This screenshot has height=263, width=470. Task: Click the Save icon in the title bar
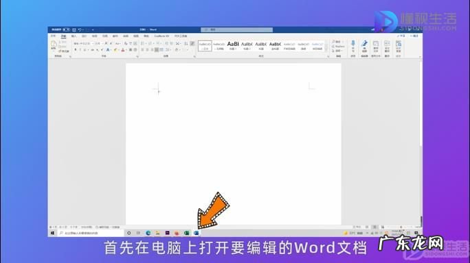pyautogui.click(x=74, y=29)
